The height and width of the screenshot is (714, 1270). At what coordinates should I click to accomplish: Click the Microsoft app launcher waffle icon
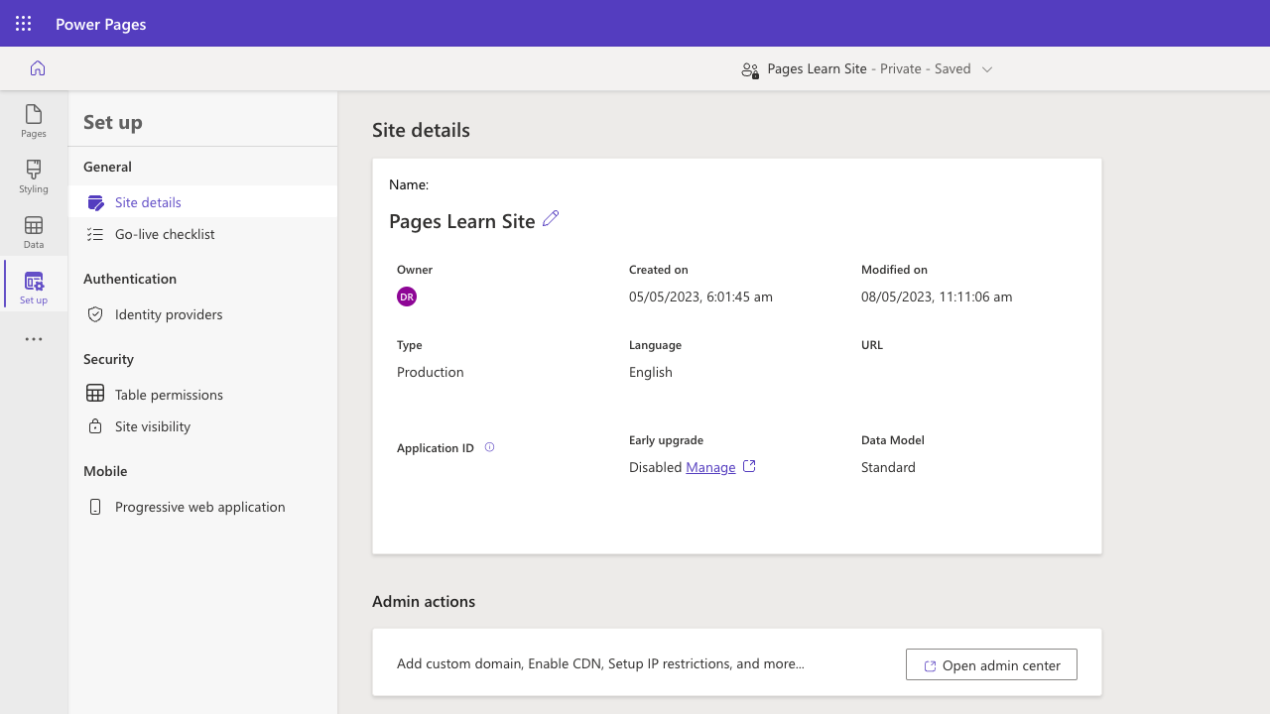coord(23,23)
